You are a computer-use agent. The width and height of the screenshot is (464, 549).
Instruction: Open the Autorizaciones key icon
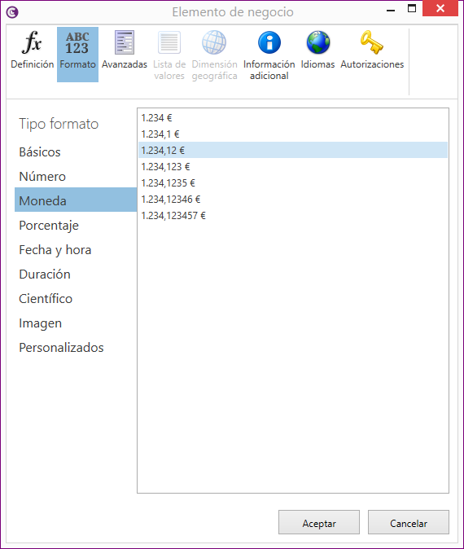pyautogui.click(x=372, y=42)
